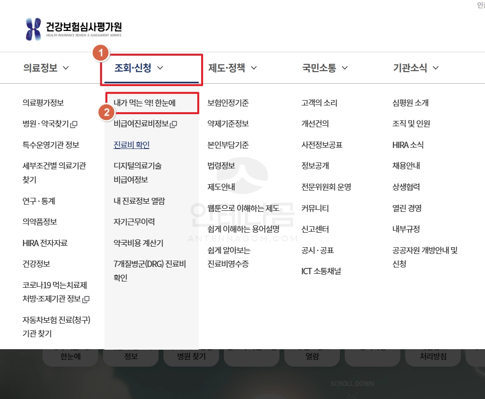Open 코로나19 먹는치료제 처방·조제기관 정보
Image resolution: width=485 pixels, height=399 pixels.
point(55,292)
